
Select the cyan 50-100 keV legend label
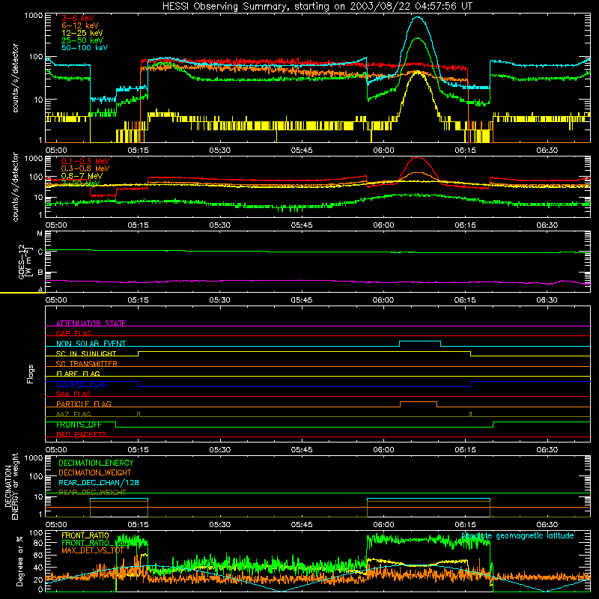tap(85, 47)
